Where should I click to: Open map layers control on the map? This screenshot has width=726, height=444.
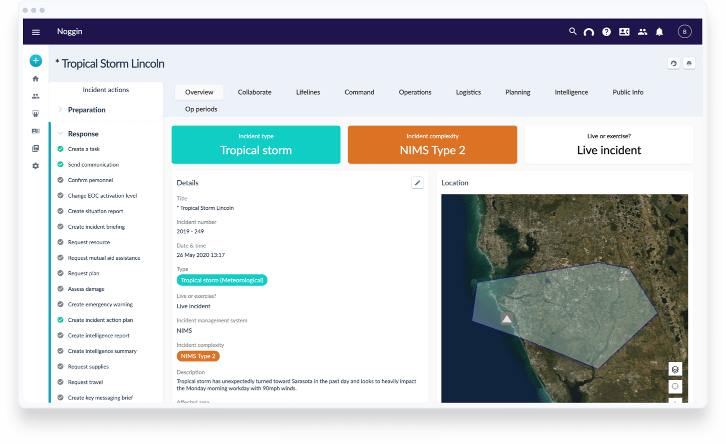click(675, 369)
